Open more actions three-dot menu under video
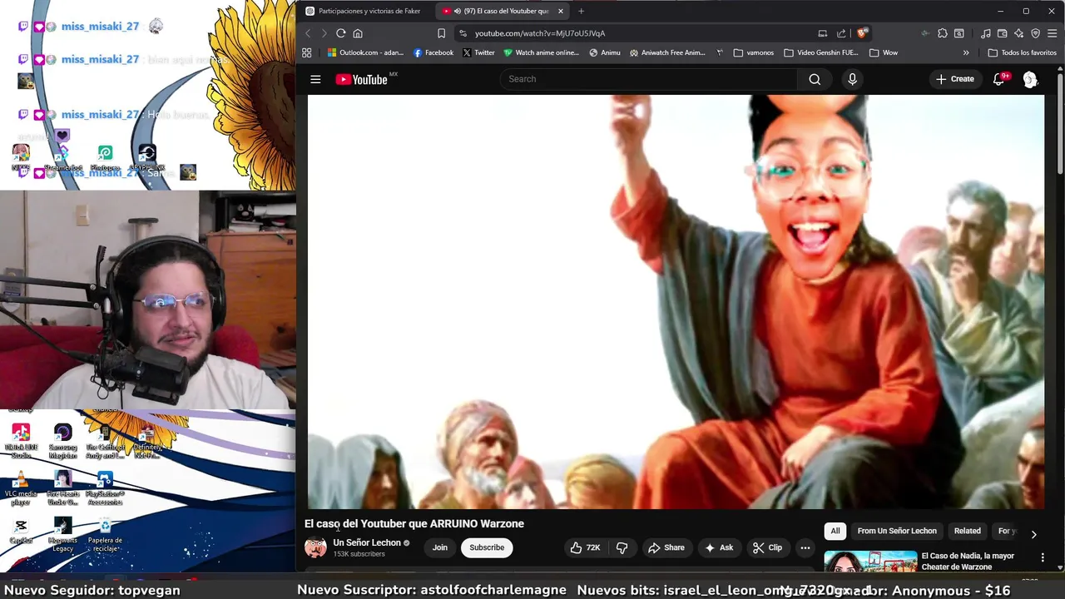 click(x=805, y=547)
